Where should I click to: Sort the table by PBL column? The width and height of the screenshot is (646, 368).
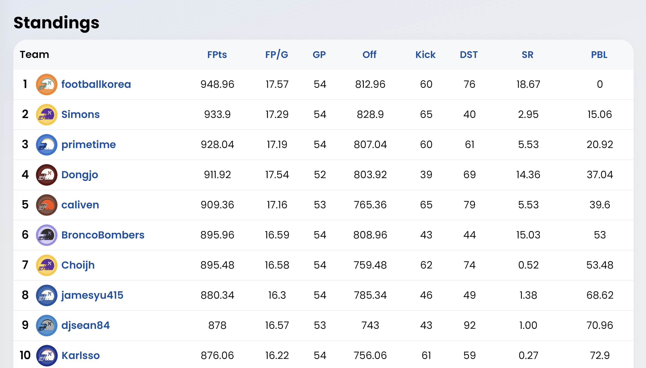click(599, 55)
